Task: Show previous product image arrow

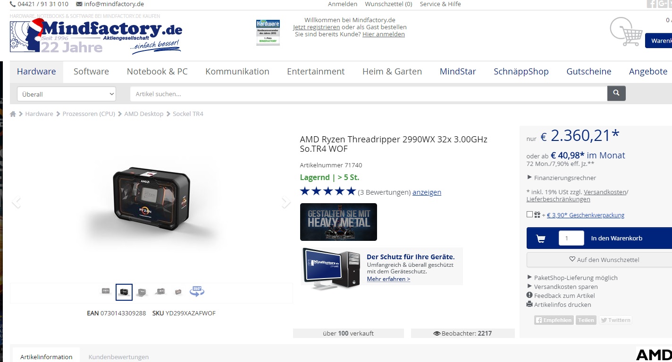Action: tap(17, 202)
